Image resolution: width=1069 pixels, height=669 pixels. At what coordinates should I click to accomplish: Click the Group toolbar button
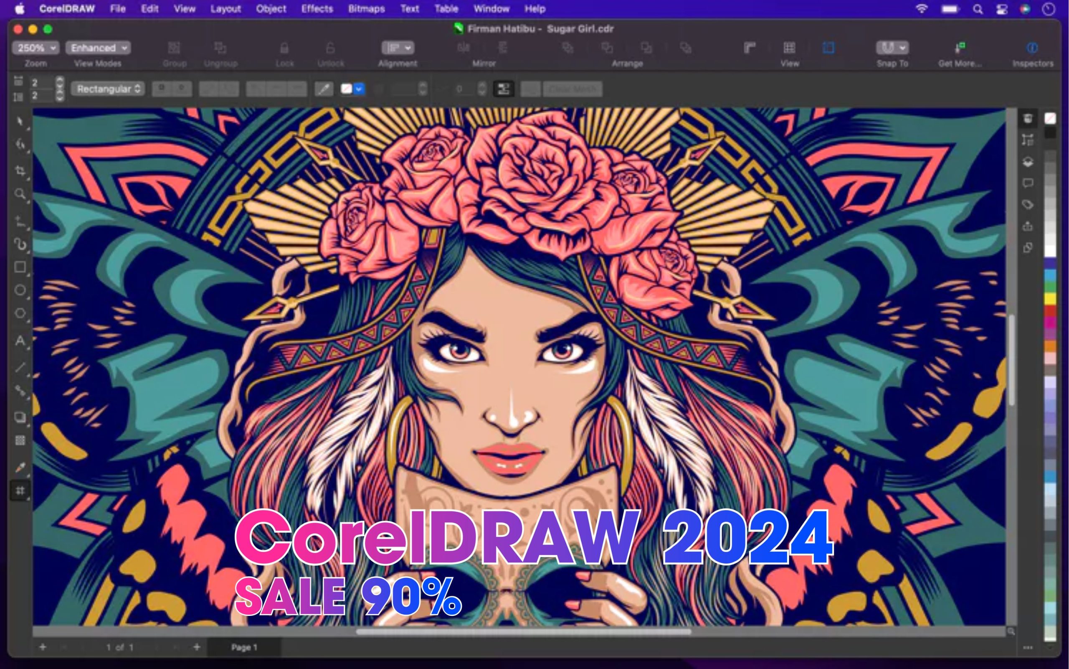[x=174, y=47]
